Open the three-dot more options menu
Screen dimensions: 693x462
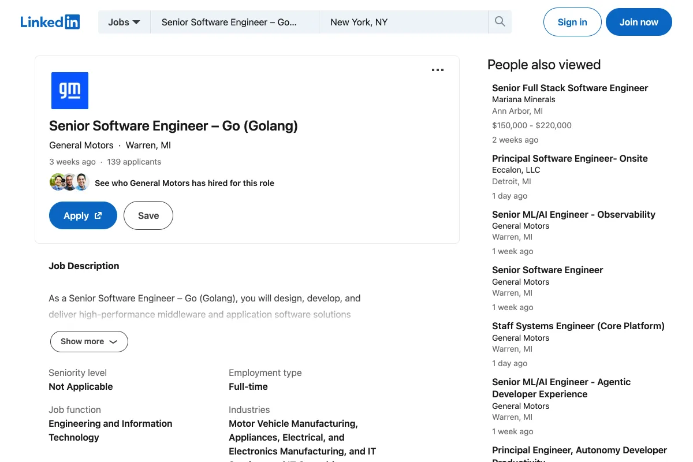pyautogui.click(x=438, y=70)
